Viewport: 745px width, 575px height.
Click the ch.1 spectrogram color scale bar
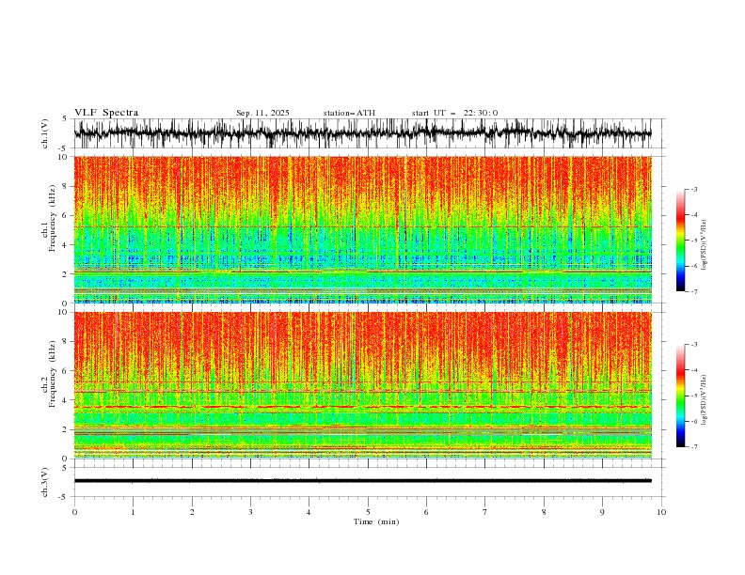click(x=680, y=241)
